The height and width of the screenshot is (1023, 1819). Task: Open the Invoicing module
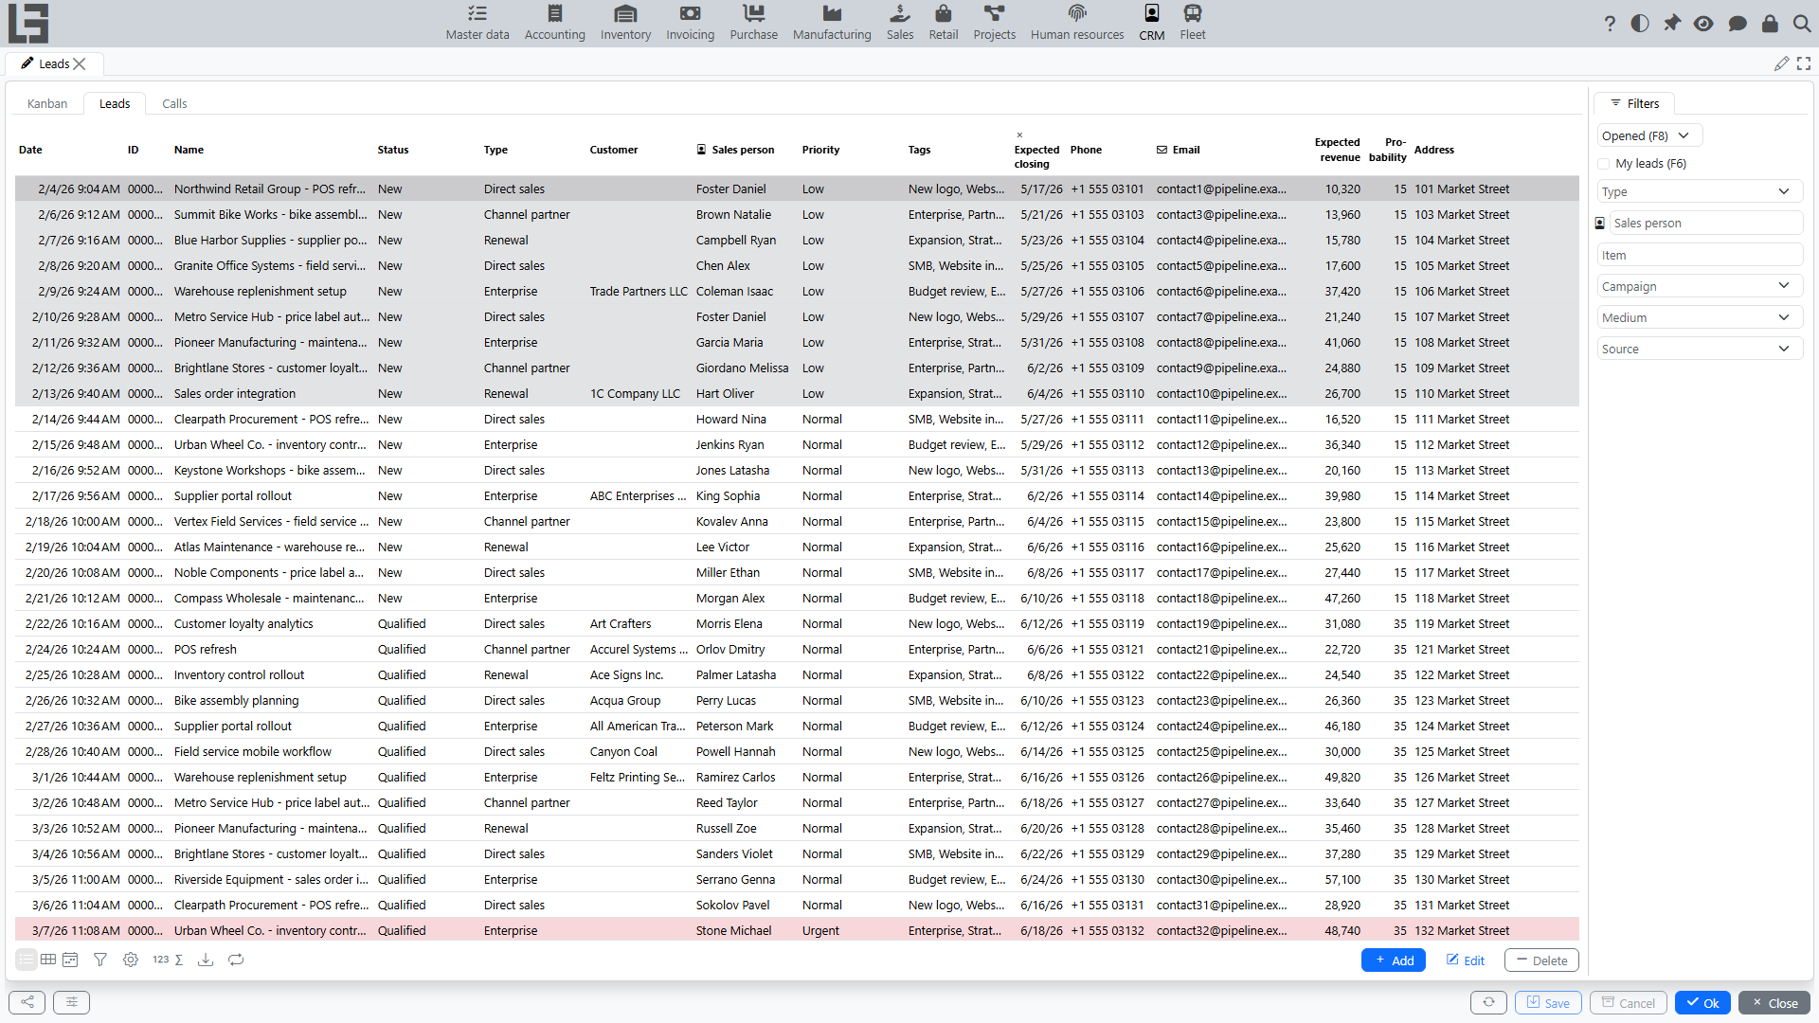[690, 24]
